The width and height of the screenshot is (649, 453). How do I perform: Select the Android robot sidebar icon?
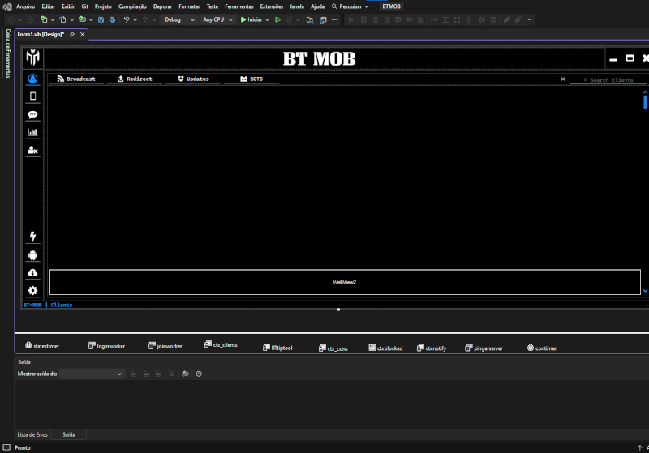pyautogui.click(x=32, y=255)
